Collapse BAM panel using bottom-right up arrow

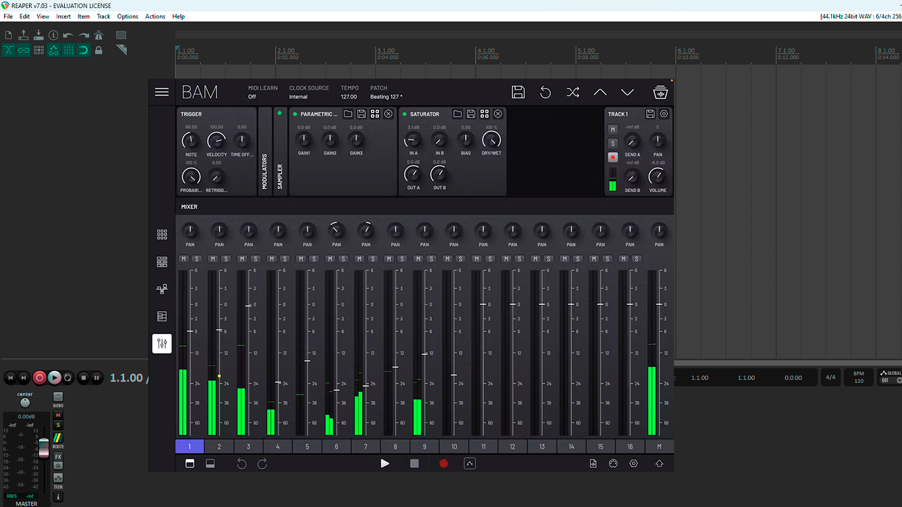pyautogui.click(x=659, y=463)
